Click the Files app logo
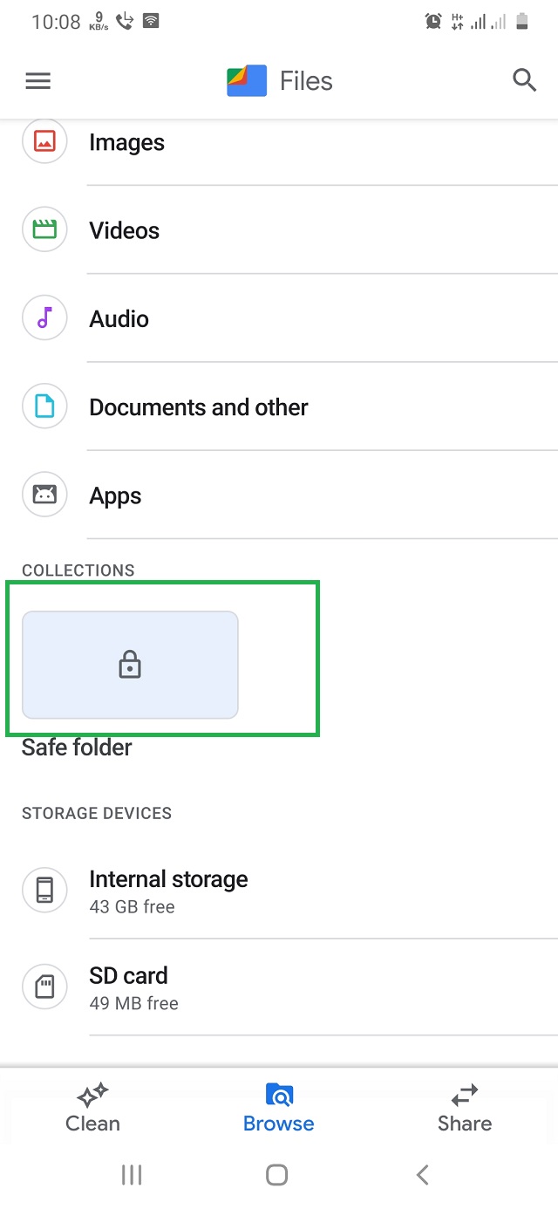This screenshot has height=1209, width=558. pyautogui.click(x=247, y=81)
